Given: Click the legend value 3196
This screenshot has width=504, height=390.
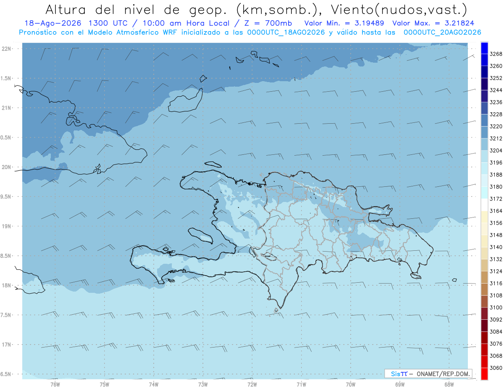Looking at the screenshot, I should coord(496,162).
